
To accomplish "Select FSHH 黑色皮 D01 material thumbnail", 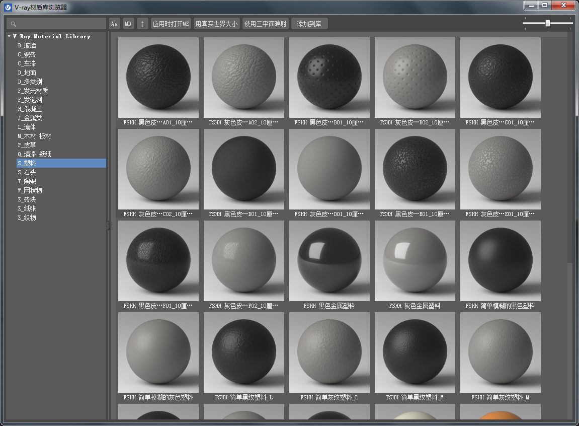I will click(243, 169).
